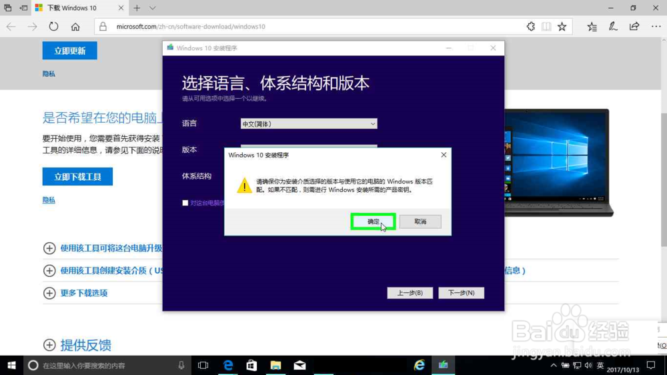The height and width of the screenshot is (375, 667).
Task: Click the Cortana microphone icon
Action: pyautogui.click(x=181, y=365)
